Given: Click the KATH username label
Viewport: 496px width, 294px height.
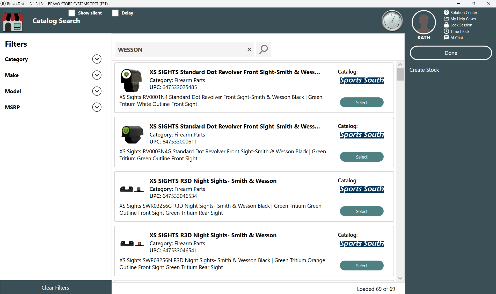Looking at the screenshot, I should click(424, 38).
